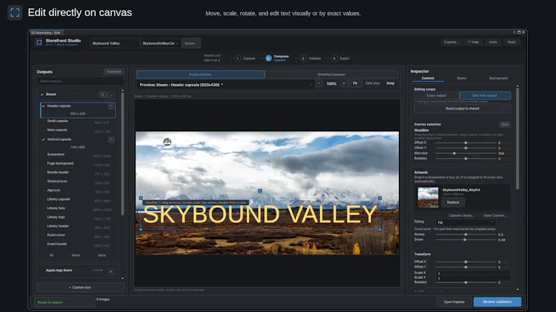The image size is (556, 312).
Task: Go to workflow step Capture
Action: (245, 58)
